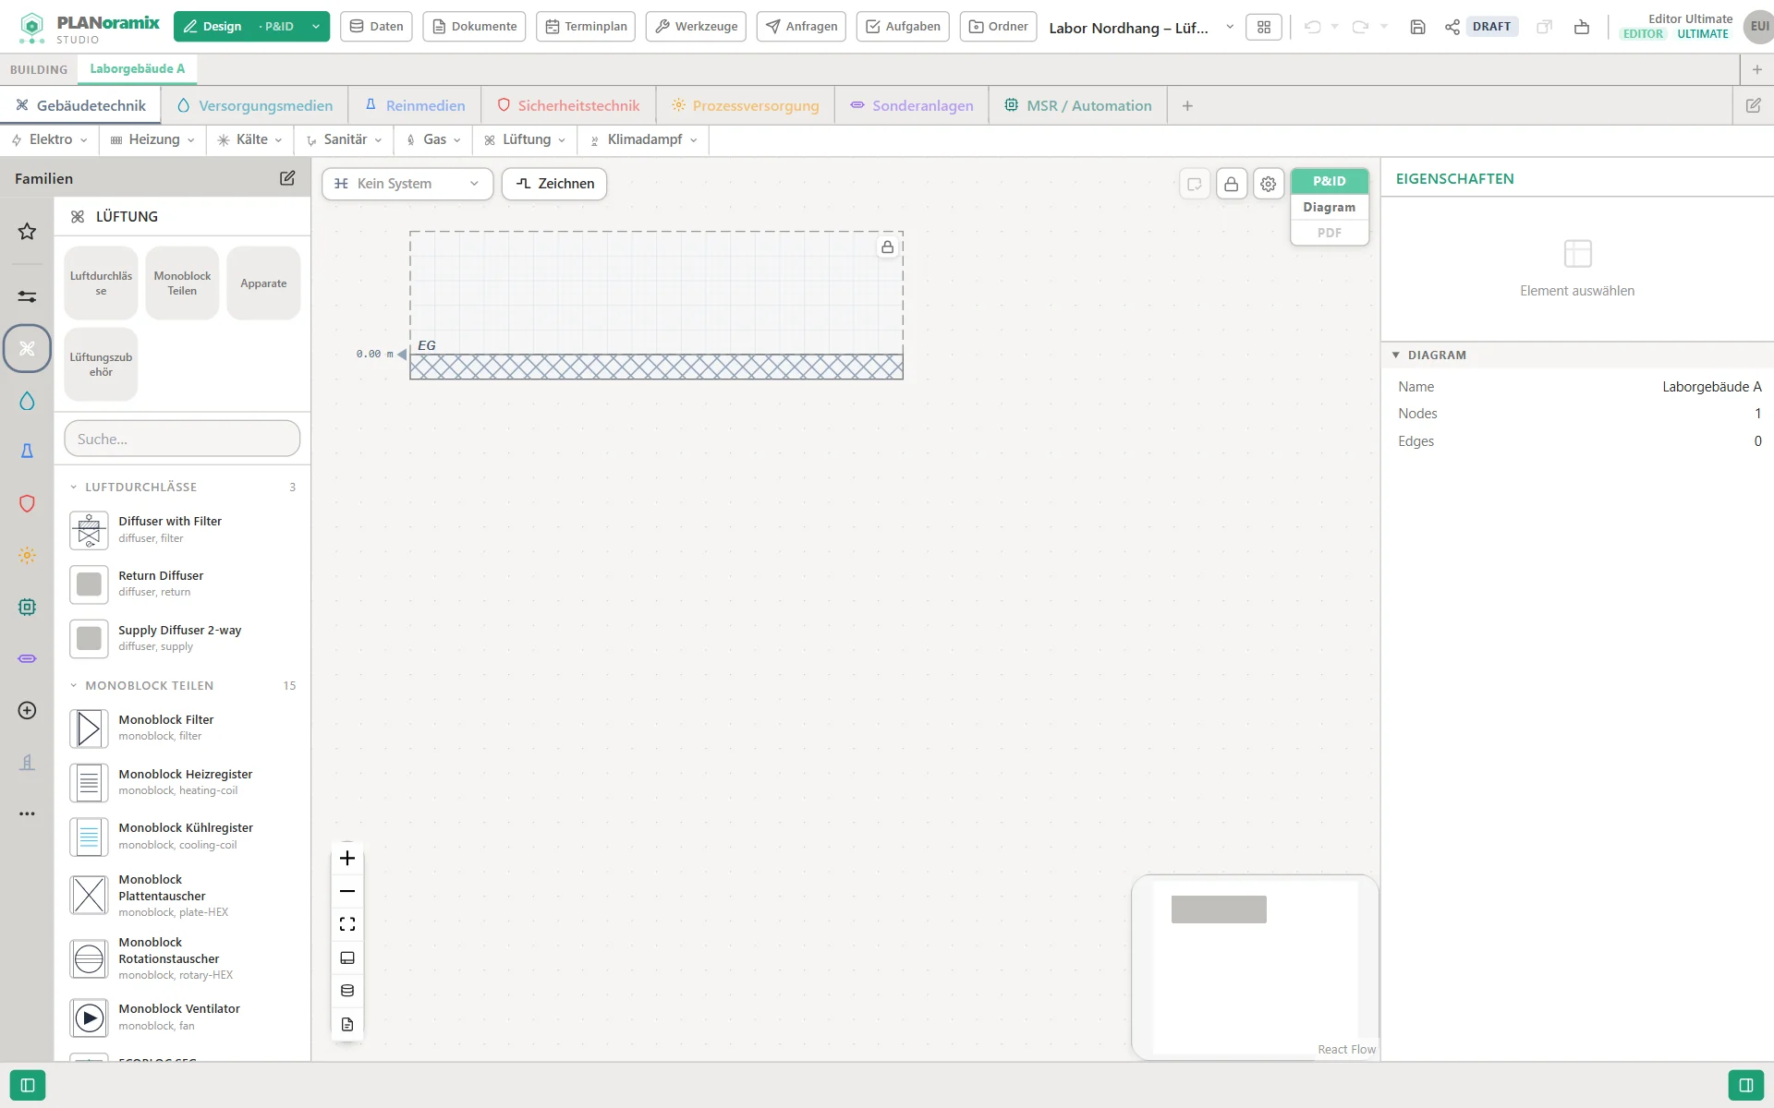Viewport: 1774px width, 1108px height.
Task: Open the Terminplan button
Action: 586,27
